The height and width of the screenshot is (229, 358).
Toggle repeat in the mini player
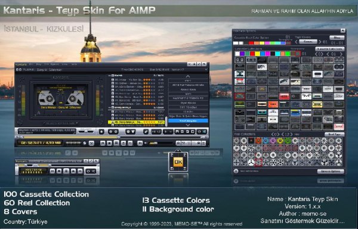click(x=88, y=171)
